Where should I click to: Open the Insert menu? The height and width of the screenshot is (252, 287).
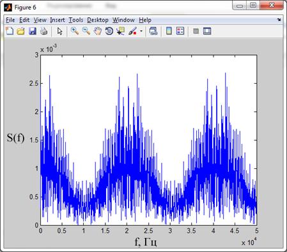[58, 20]
